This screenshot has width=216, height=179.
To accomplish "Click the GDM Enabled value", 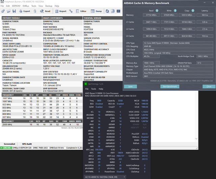I will (99, 107).
